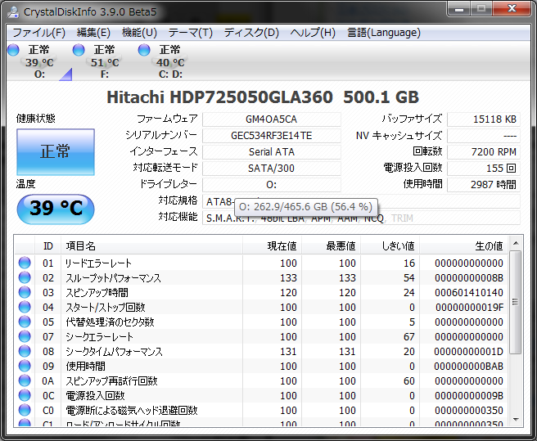Select the シークエラーレート attribute name
The width and height of the screenshot is (537, 441).
[x=99, y=336]
